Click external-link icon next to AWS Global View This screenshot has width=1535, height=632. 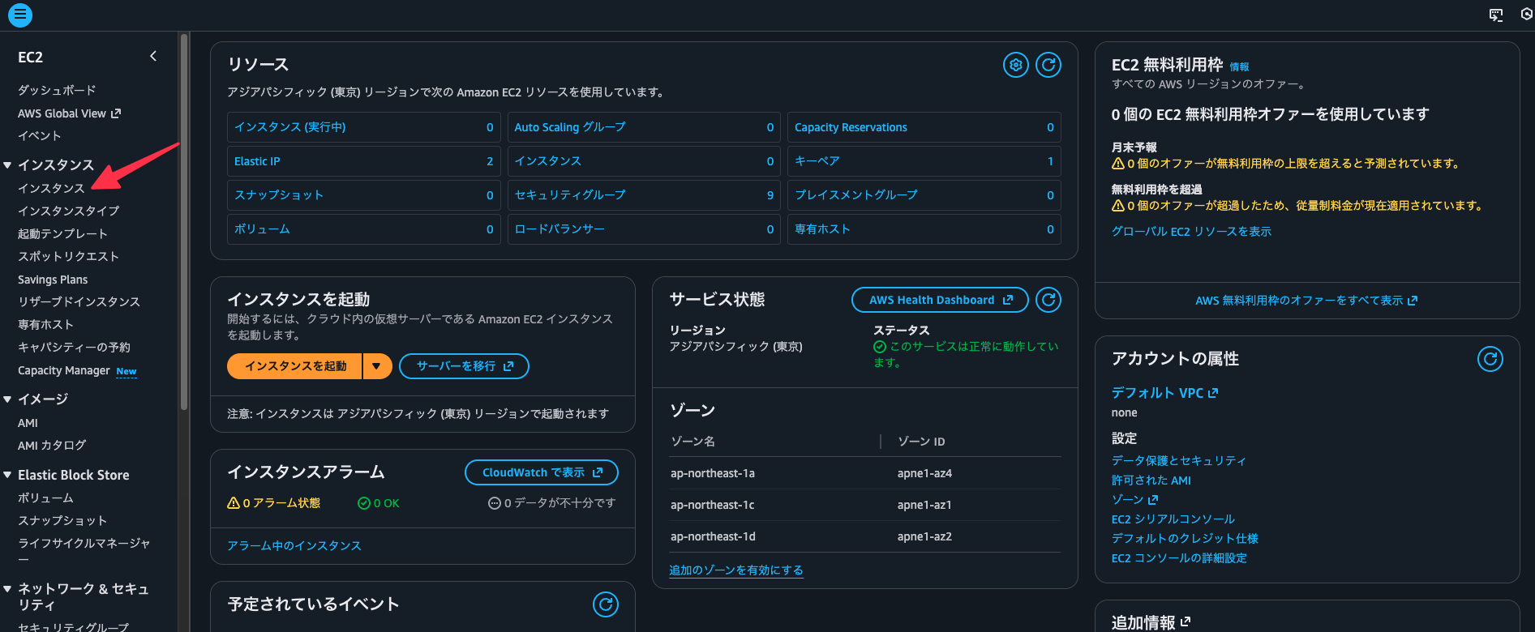115,113
